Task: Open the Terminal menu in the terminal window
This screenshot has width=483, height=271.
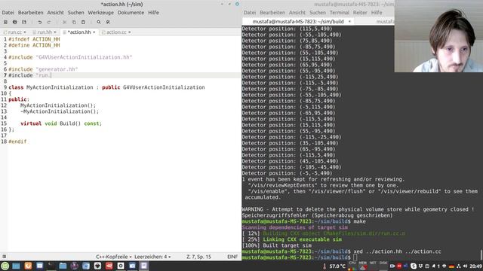Action: pos(339,13)
